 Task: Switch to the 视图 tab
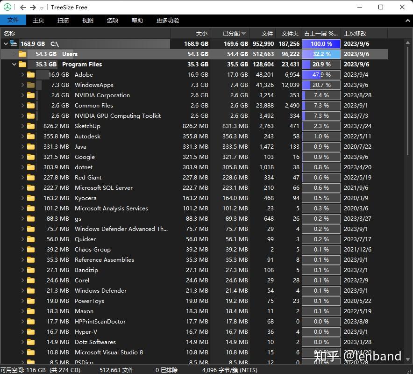(x=88, y=20)
